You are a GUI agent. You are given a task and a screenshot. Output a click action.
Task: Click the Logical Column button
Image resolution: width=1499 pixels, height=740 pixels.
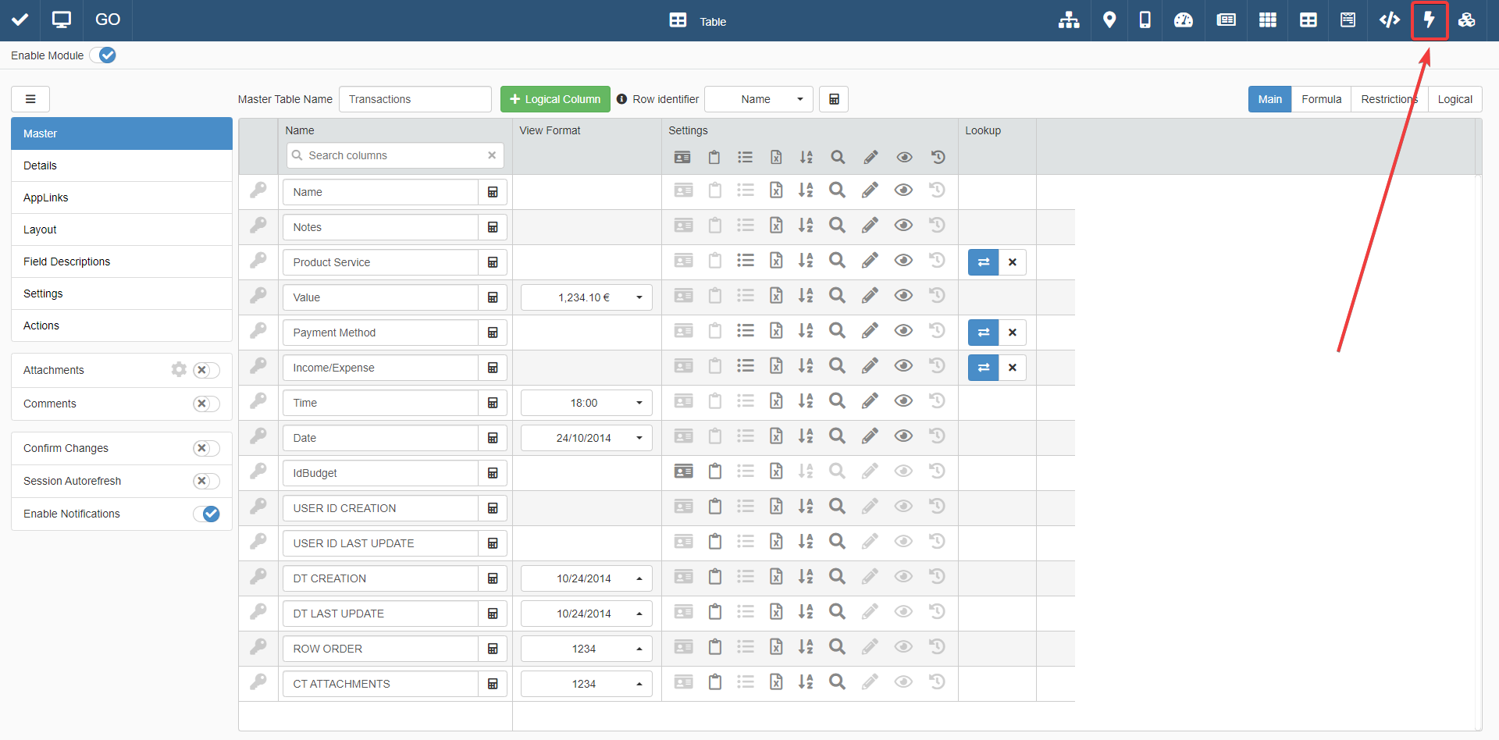555,99
